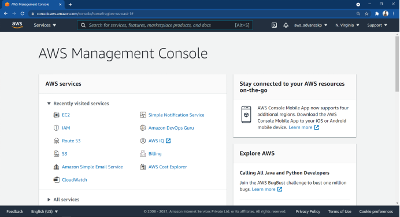This screenshot has width=400, height=217.
Task: Collapse the Recently visited services section
Action: 49,104
